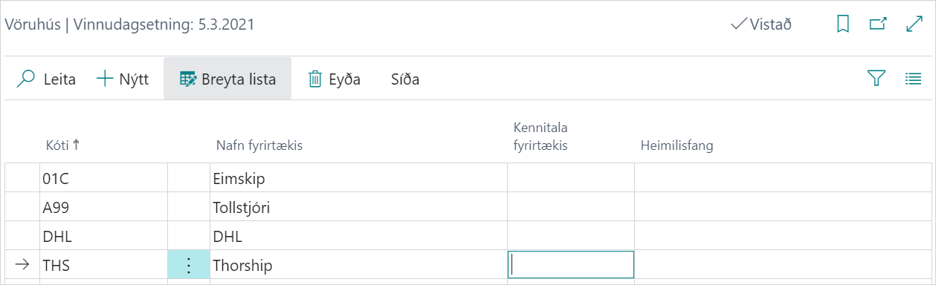The width and height of the screenshot is (936, 285).
Task: Click the bookmark icon
Action: coord(843,24)
